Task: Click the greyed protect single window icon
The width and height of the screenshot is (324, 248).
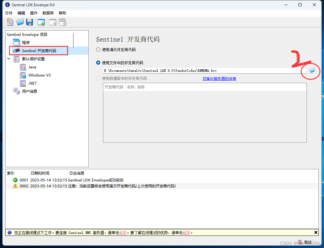Action: 53,22
